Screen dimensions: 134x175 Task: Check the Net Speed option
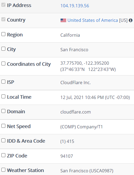(x=3, y=126)
